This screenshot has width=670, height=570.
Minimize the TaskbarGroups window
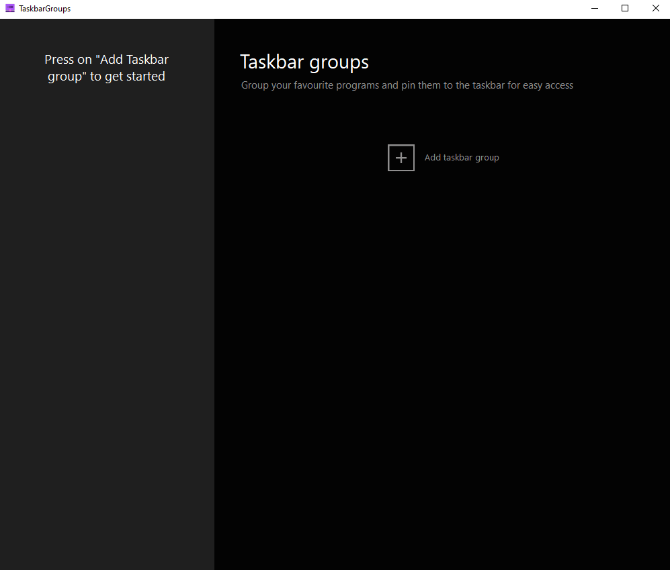pos(594,9)
